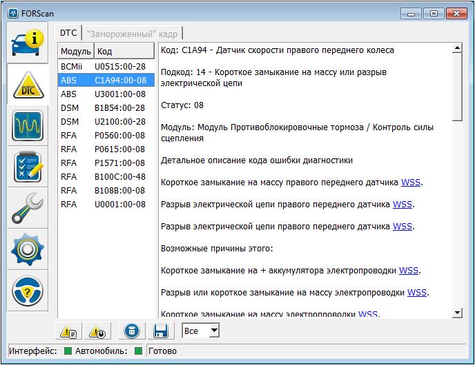Open the gear settings section icon

click(28, 249)
